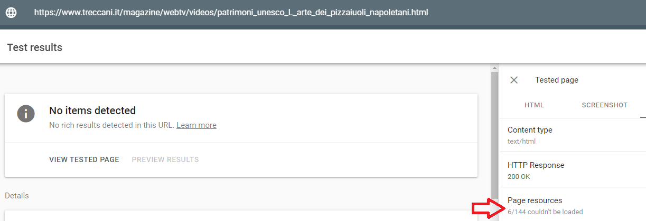Image resolution: width=646 pixels, height=221 pixels.
Task: Click the tested URL in the top bar
Action: 231,12
